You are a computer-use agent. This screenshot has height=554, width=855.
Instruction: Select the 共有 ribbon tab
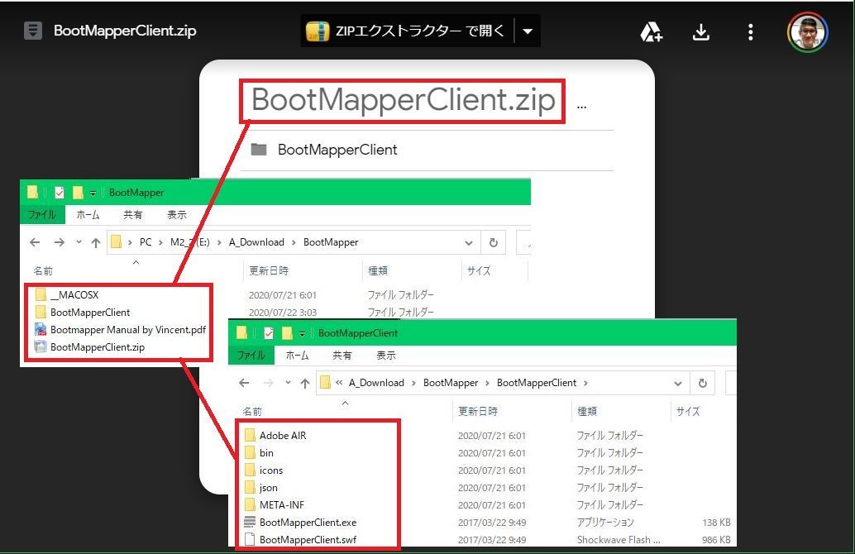133,214
